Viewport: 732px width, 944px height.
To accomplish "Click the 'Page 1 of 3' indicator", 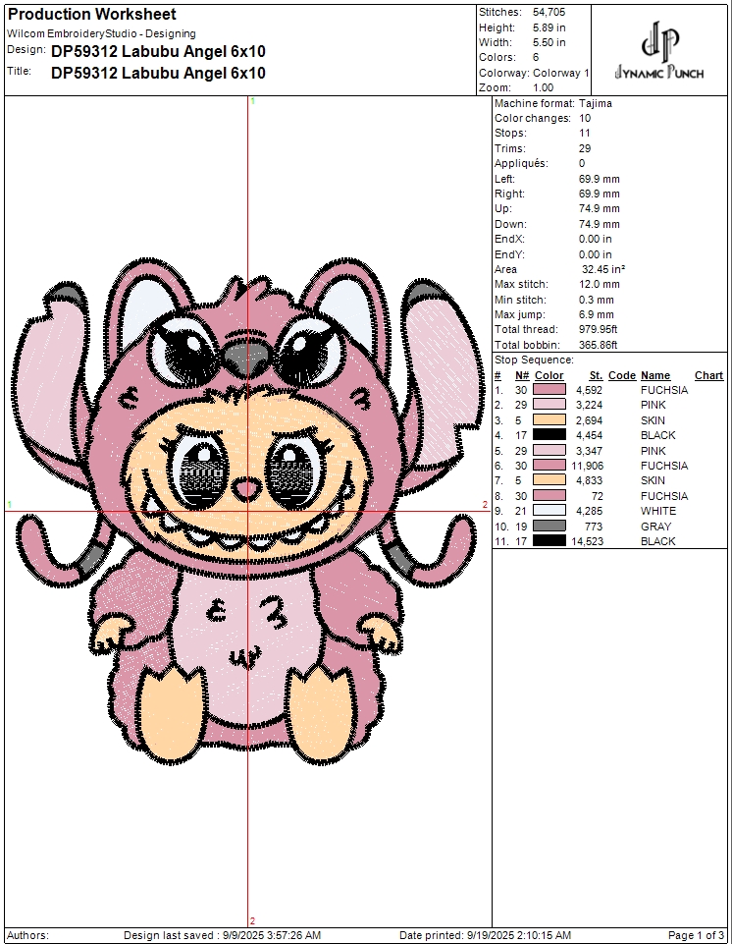I will point(696,935).
